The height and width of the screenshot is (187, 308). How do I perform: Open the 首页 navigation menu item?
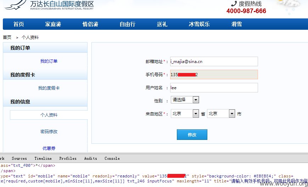click(x=19, y=24)
